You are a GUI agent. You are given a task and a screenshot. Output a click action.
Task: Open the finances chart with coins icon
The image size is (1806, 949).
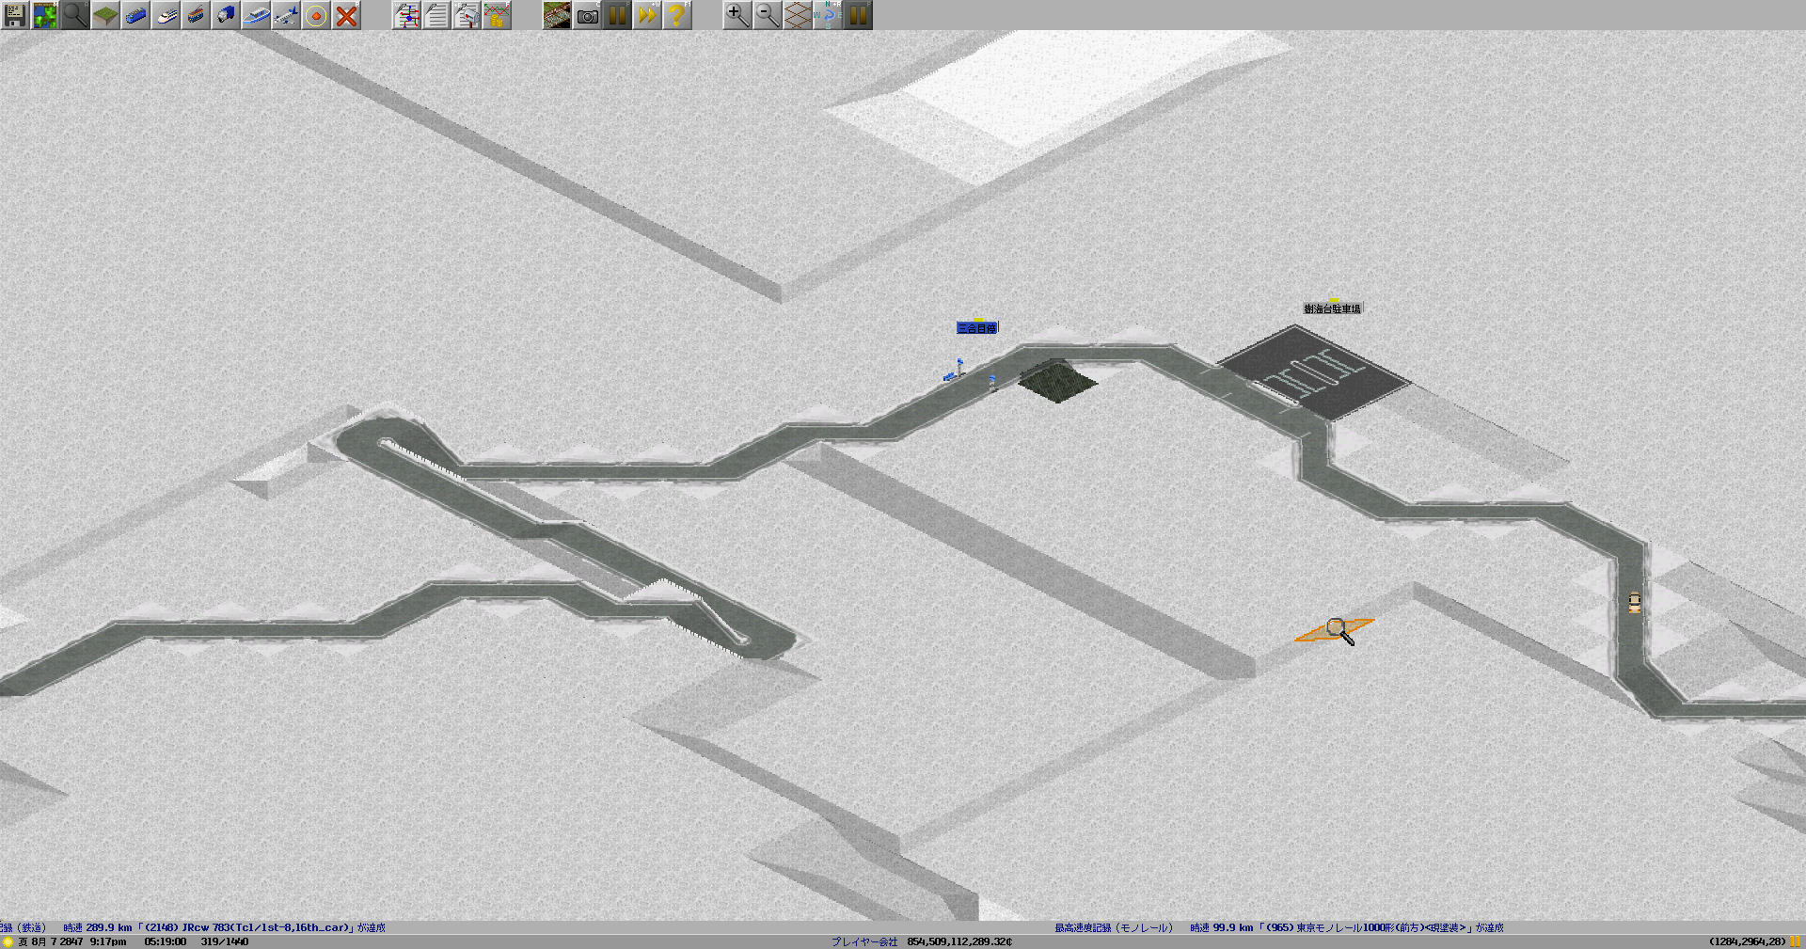tap(497, 15)
